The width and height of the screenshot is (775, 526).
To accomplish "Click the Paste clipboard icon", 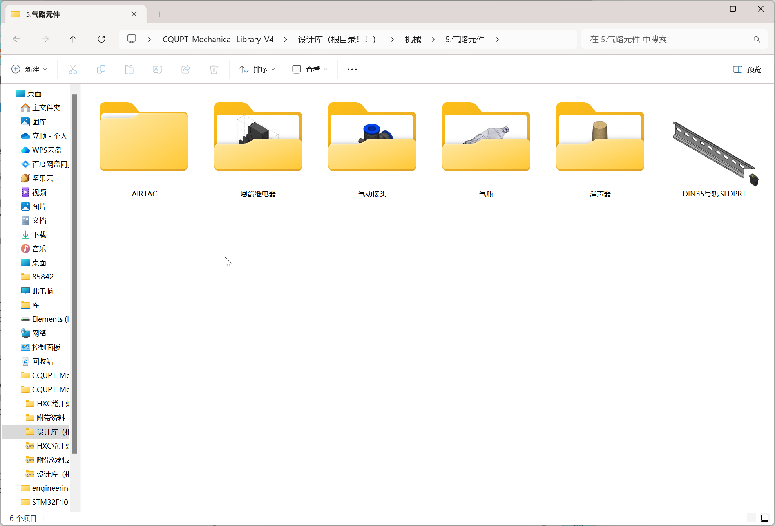I will (x=129, y=69).
